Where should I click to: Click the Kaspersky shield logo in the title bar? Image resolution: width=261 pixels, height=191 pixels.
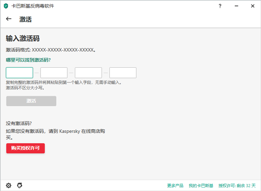(x=6, y=6)
